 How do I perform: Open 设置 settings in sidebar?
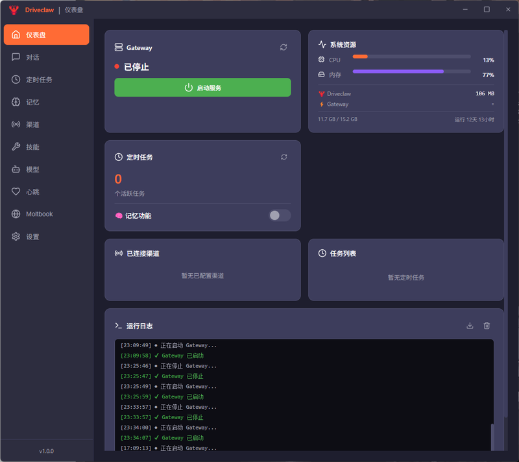(46, 237)
